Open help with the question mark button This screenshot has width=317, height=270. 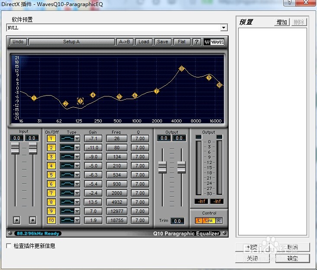click(197, 42)
